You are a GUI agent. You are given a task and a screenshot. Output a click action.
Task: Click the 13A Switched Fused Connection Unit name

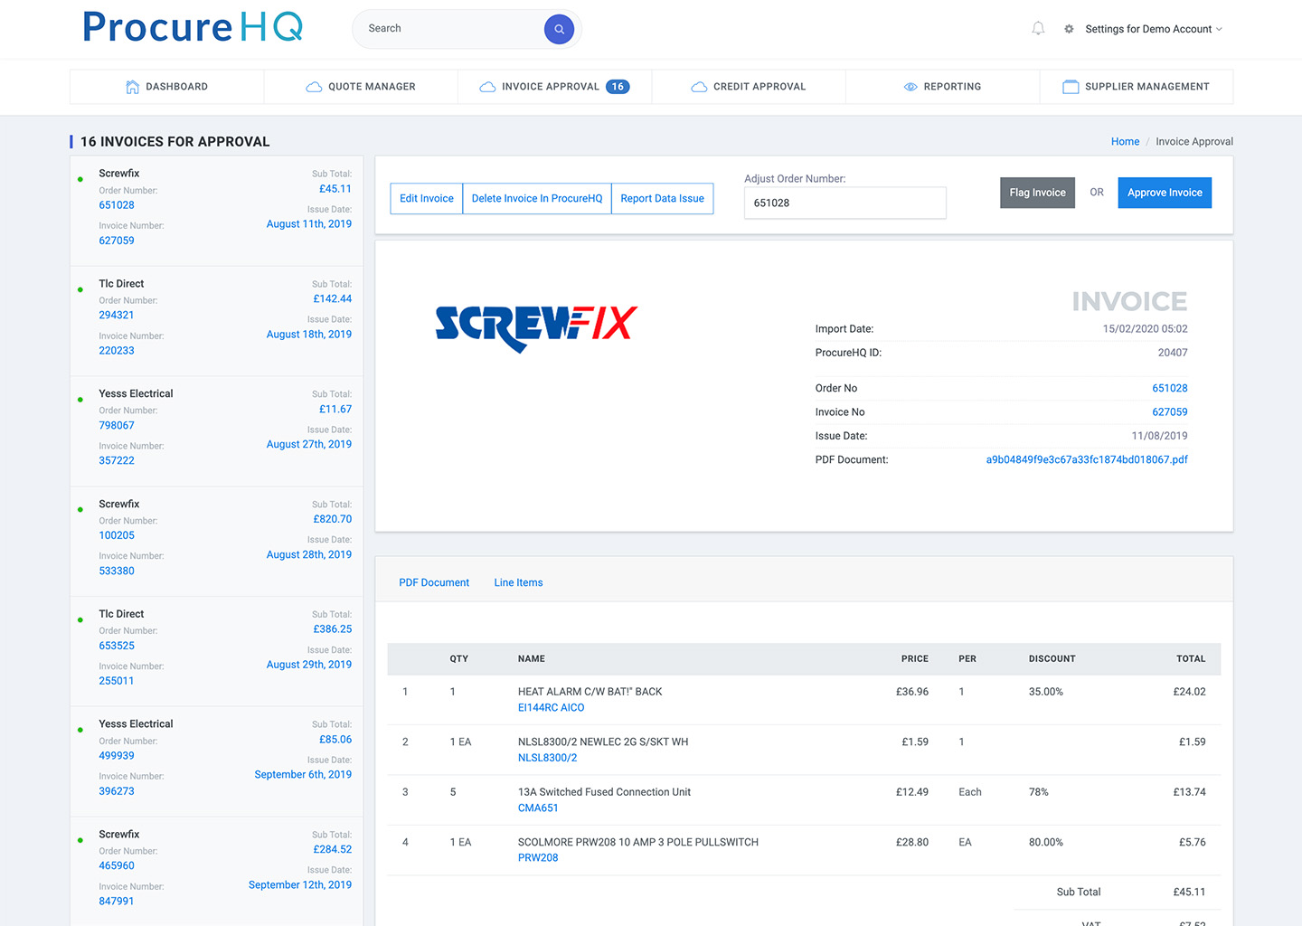604,792
